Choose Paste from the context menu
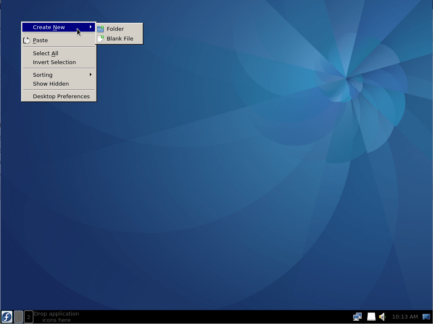Viewport: 433px width, 324px height. [x=40, y=40]
